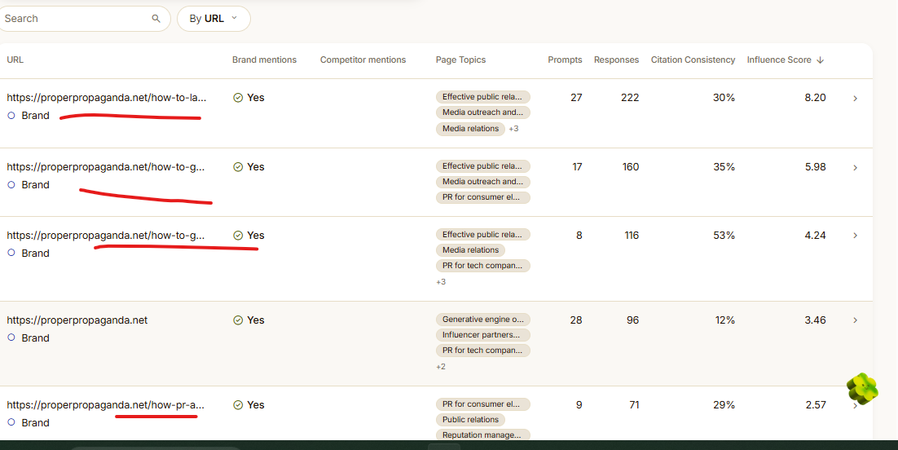Click the Influence Score header
Image resolution: width=898 pixels, height=450 pixels.
779,60
